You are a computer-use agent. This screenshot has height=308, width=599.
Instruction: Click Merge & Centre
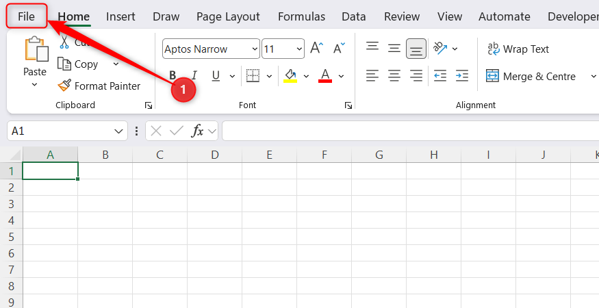531,77
